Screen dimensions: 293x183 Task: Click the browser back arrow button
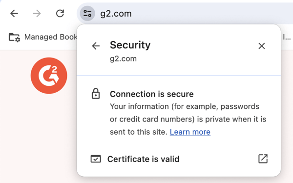14,14
